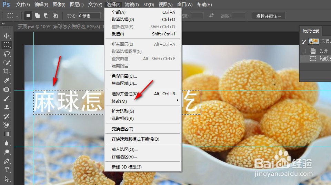
Task: Select the 打开 history state
Action: [324, 51]
